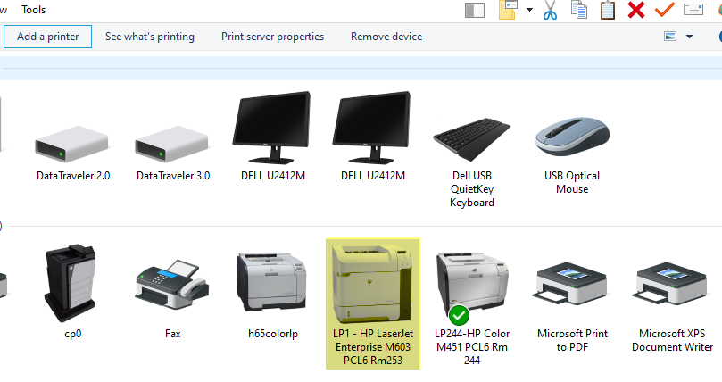The height and width of the screenshot is (382, 722).
Task: Select the h65colorlp printer
Action: point(272,295)
